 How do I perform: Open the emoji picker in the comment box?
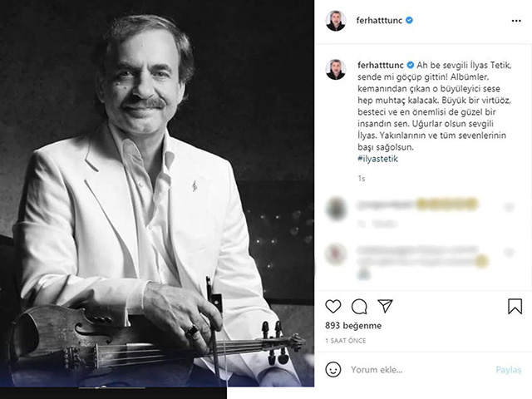point(333,369)
